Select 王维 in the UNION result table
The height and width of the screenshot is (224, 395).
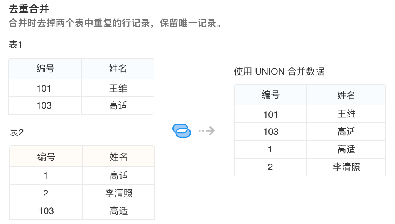coord(346,114)
